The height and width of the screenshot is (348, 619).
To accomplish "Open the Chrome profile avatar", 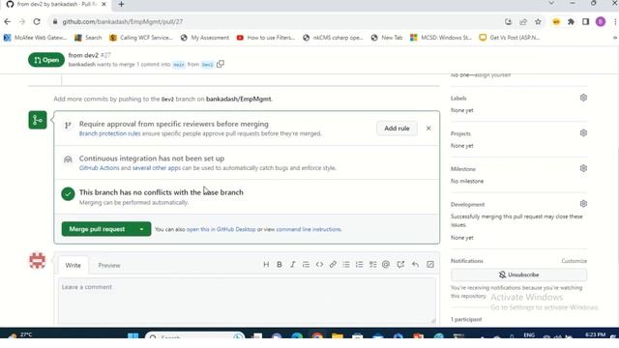I will [601, 21].
